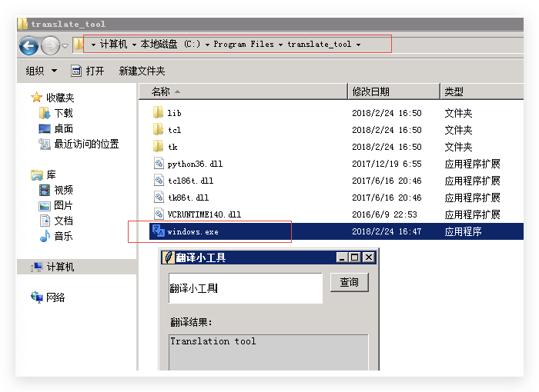Viewport: 539px width, 392px height.
Task: Open 最近访问的位置 in the navigation pane
Action: coord(86,144)
